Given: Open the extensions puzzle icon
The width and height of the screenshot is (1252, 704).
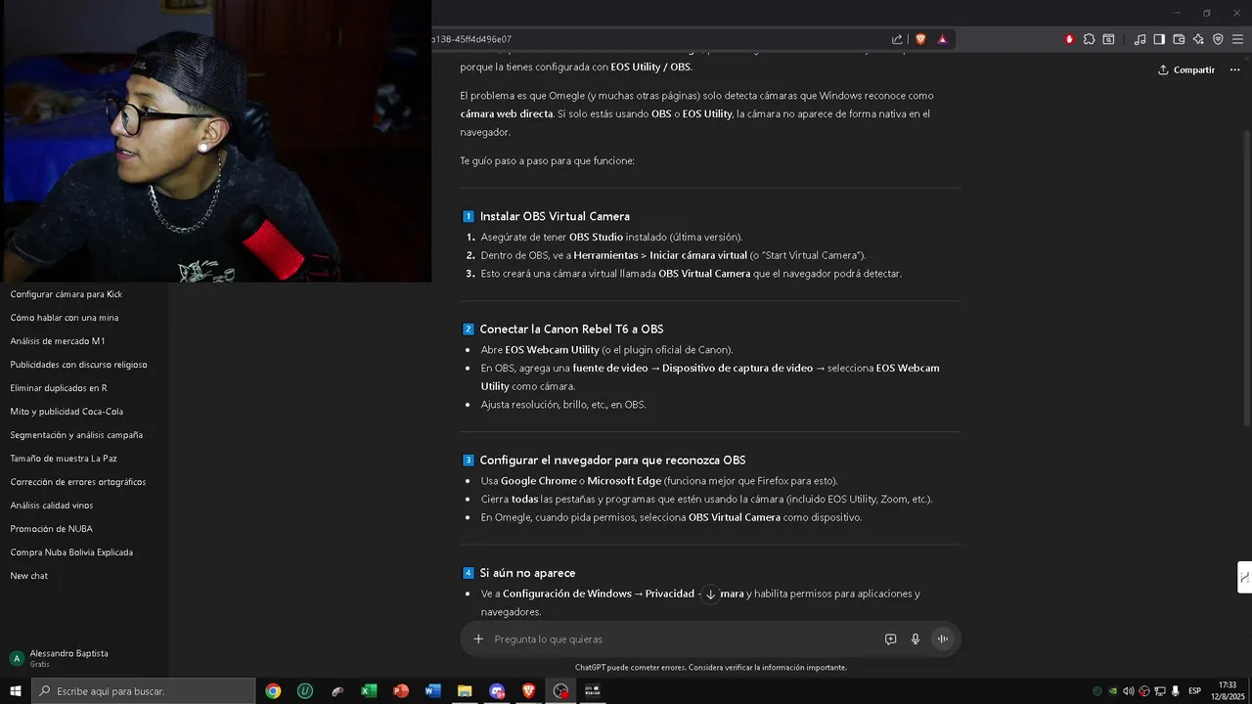Looking at the screenshot, I should coord(1089,39).
